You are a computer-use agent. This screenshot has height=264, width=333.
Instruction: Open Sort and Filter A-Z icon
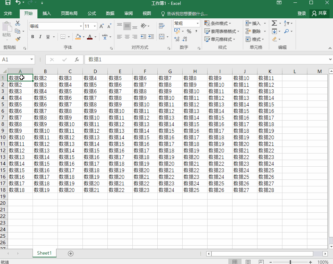point(286,23)
